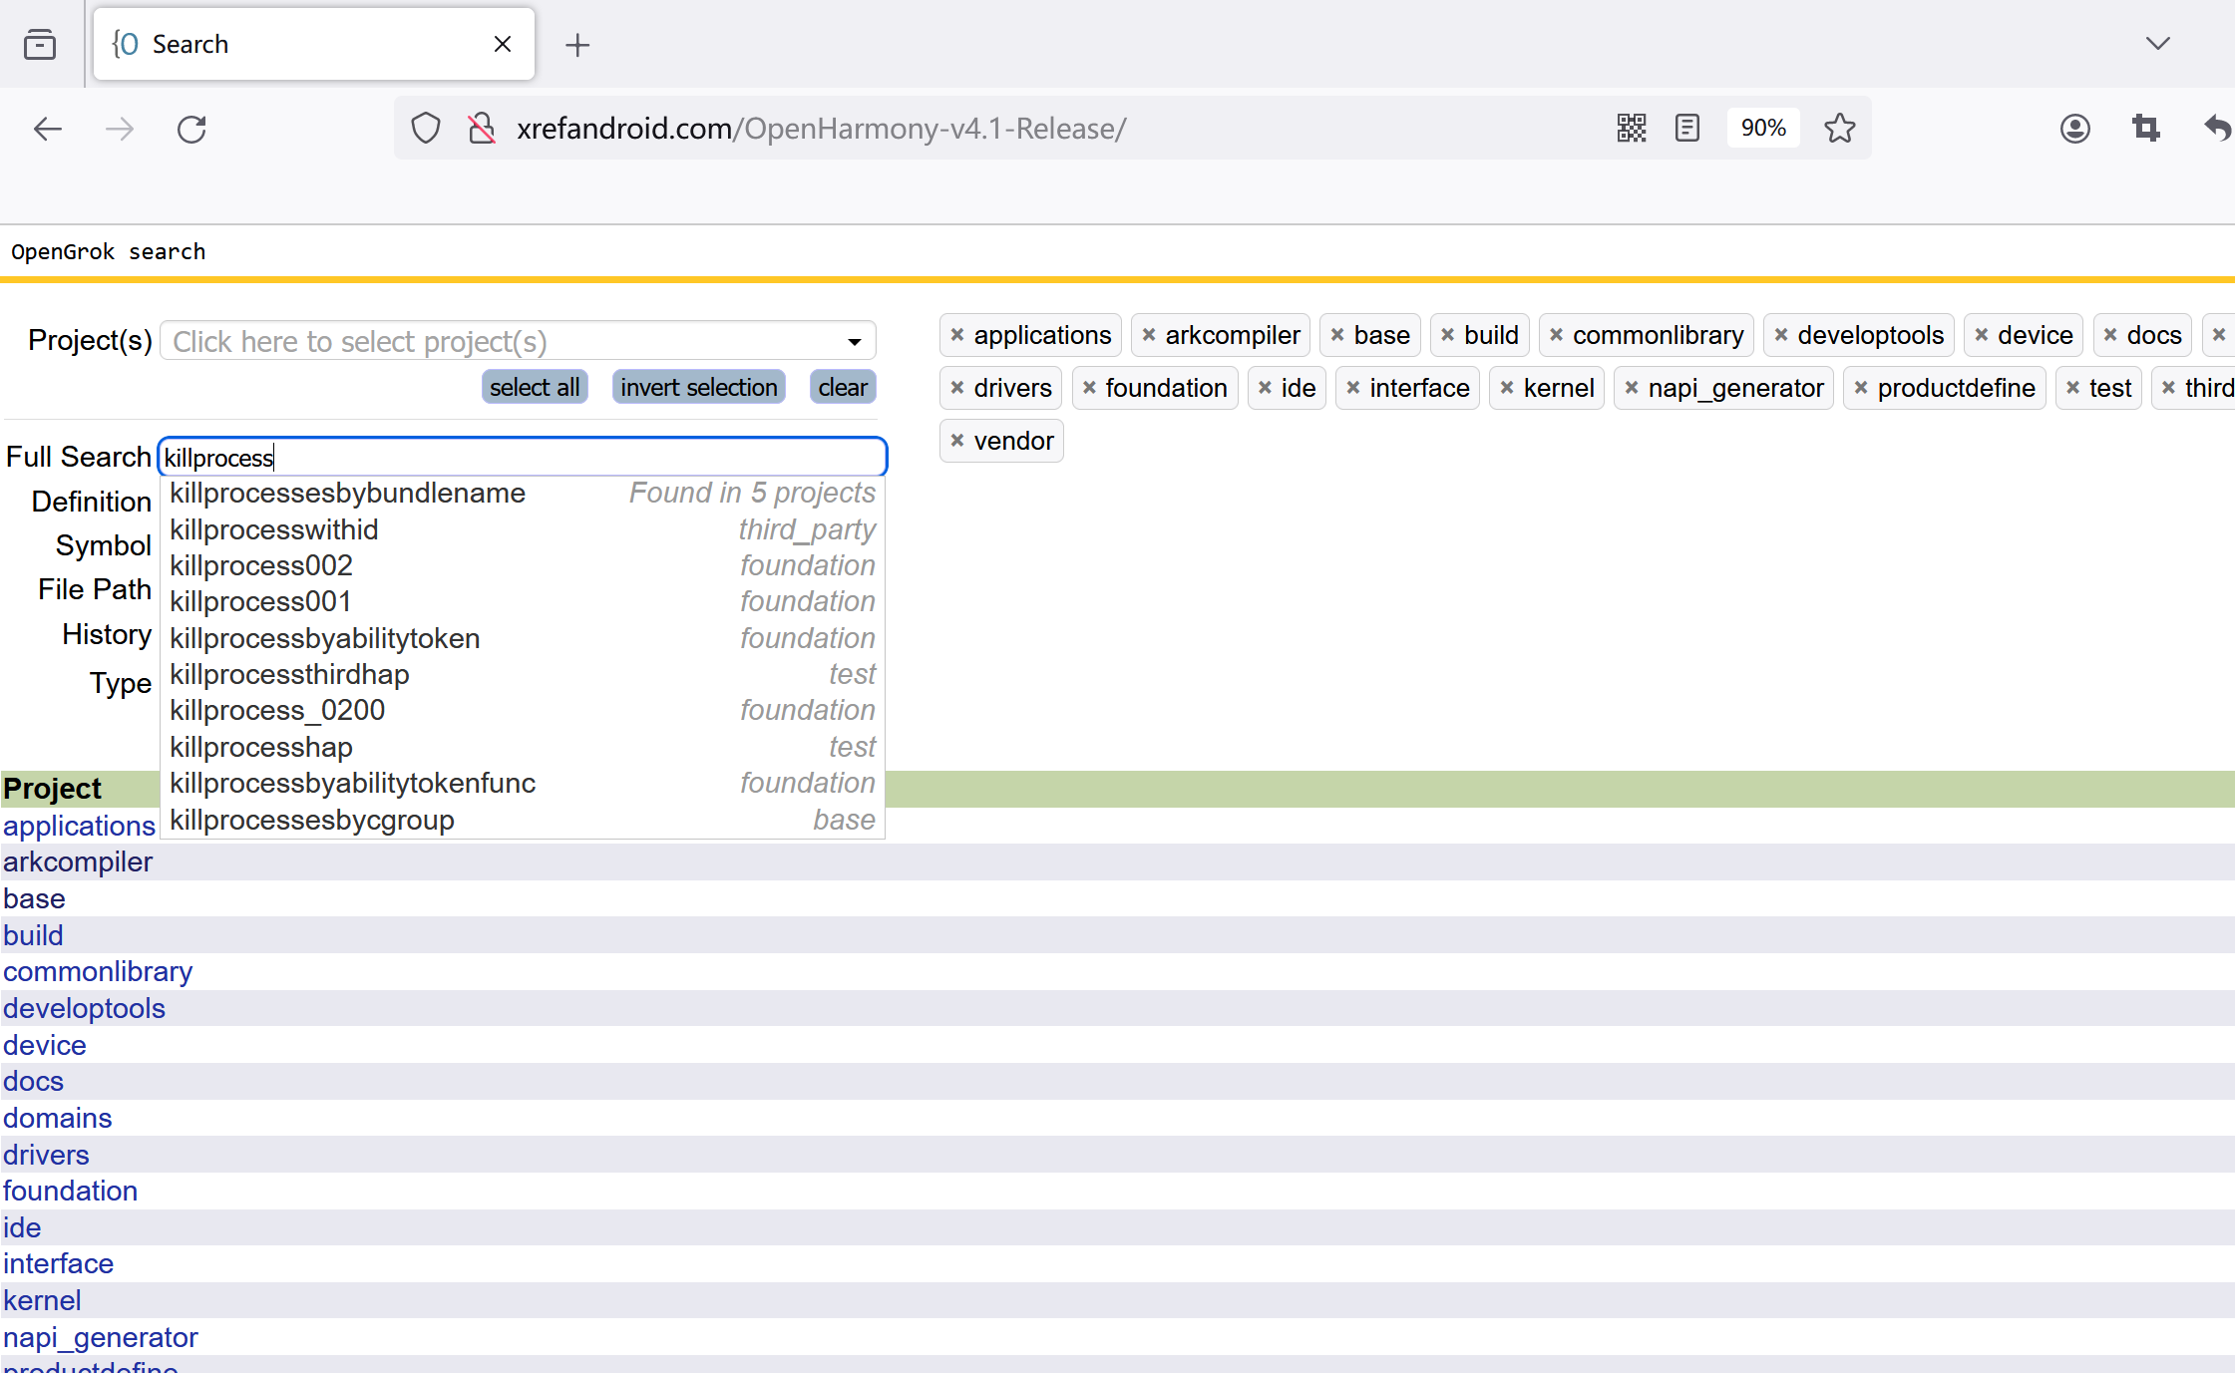The height and width of the screenshot is (1373, 2235).
Task: Open the browser tab list icon
Action: click(40, 45)
